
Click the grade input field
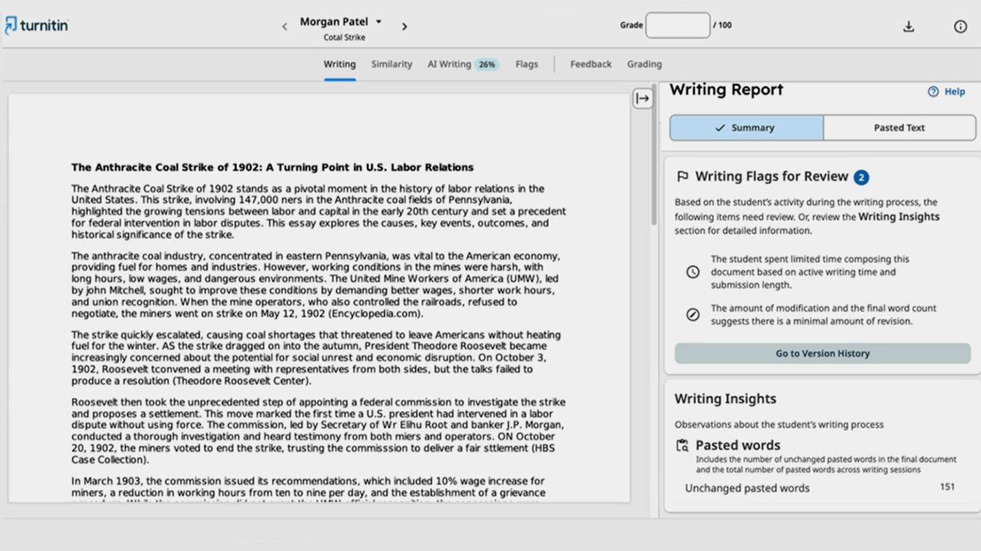click(678, 25)
